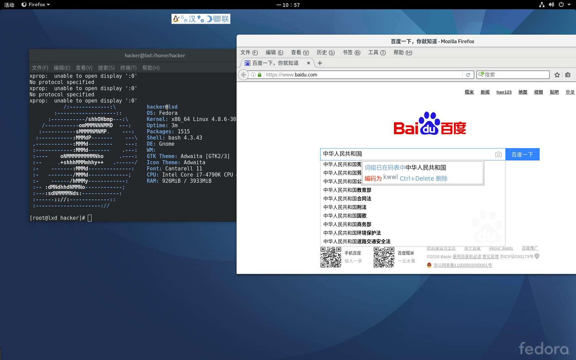Screen dimensions: 576x360
Task: Open the 历史 (S) menu in Firefox
Action: (x=325, y=52)
